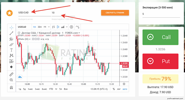Select the brush drawing tool
The height and width of the screenshot is (100, 185).
tap(11, 45)
